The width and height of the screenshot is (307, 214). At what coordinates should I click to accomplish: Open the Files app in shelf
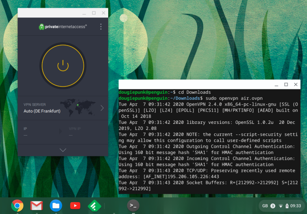point(56,205)
